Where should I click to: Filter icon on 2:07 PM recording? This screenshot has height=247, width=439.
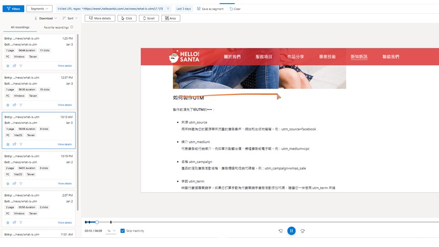coord(21,223)
